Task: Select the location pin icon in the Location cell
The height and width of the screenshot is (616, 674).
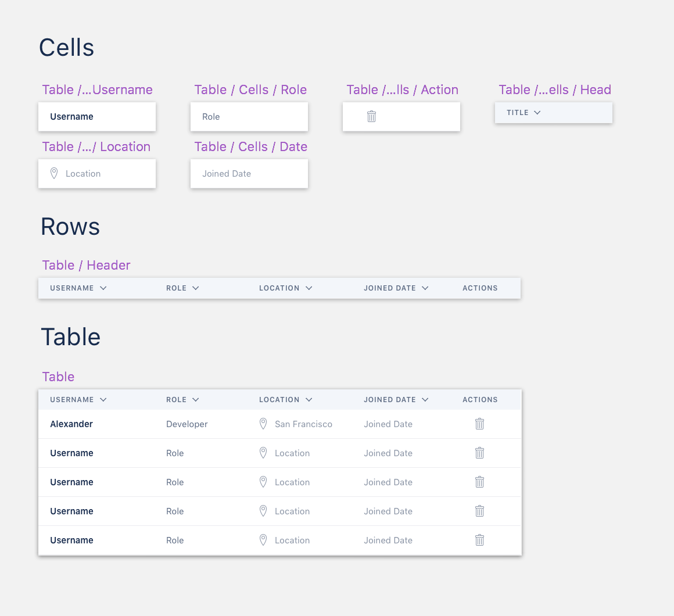Action: [x=54, y=173]
